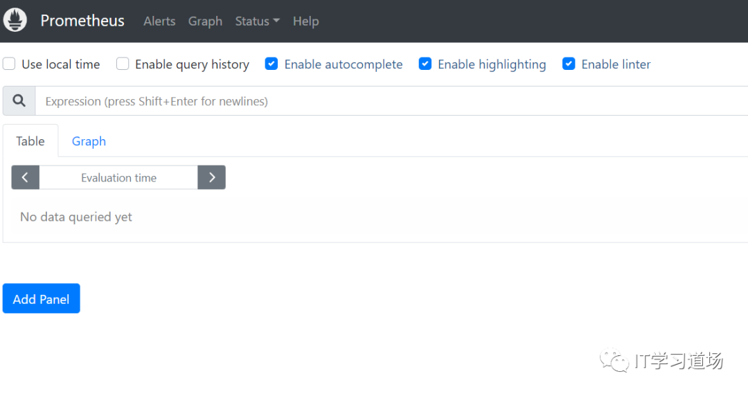
Task: Enable the Use local time checkbox
Action: [9, 64]
